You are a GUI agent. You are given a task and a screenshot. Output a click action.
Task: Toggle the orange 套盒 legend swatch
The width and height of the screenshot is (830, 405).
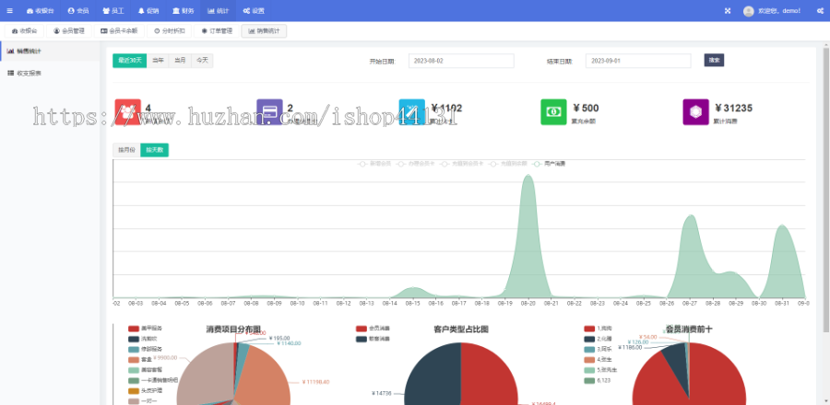(x=134, y=360)
